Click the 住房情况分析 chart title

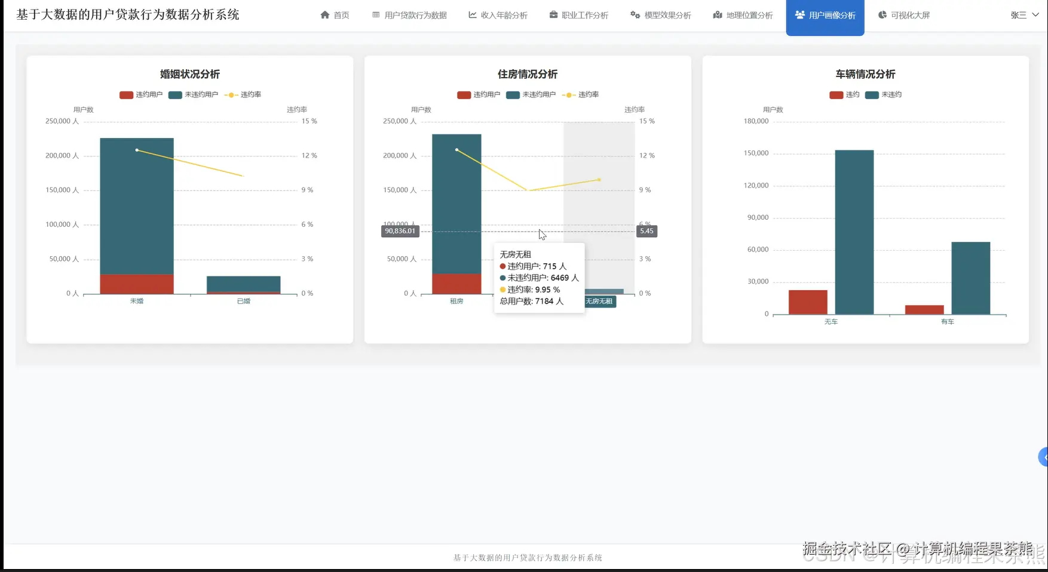[x=528, y=74]
